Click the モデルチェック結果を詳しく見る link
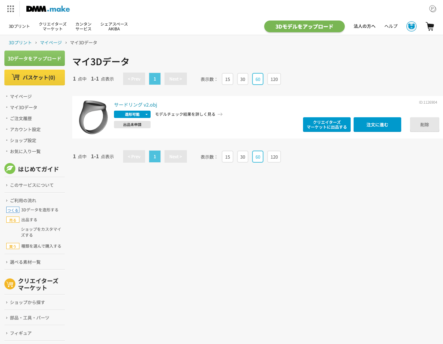 click(185, 114)
